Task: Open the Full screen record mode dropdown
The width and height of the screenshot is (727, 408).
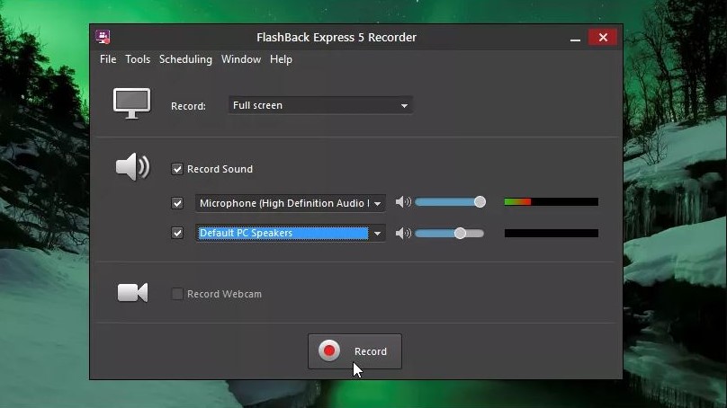Action: pos(319,105)
